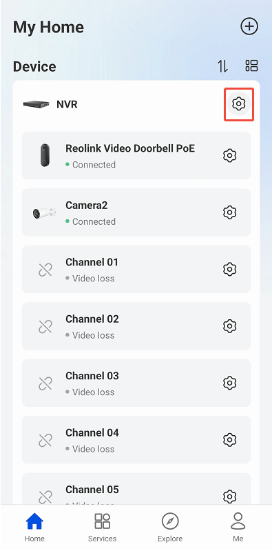Tap the add device plus icon
The width and height of the screenshot is (272, 551).
(249, 27)
